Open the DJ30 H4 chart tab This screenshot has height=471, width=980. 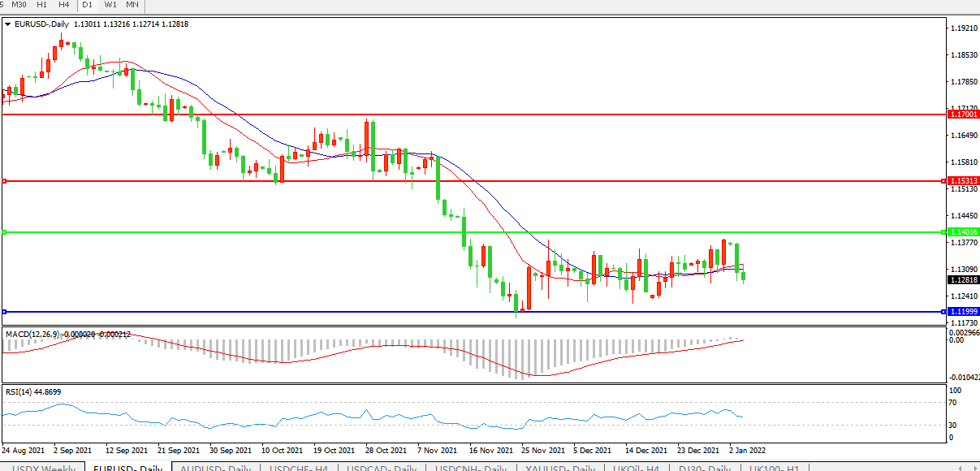[x=706, y=465]
